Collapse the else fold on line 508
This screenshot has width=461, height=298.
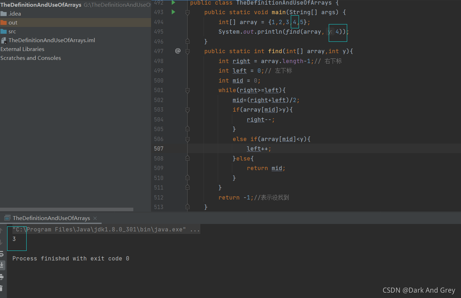[188, 158]
